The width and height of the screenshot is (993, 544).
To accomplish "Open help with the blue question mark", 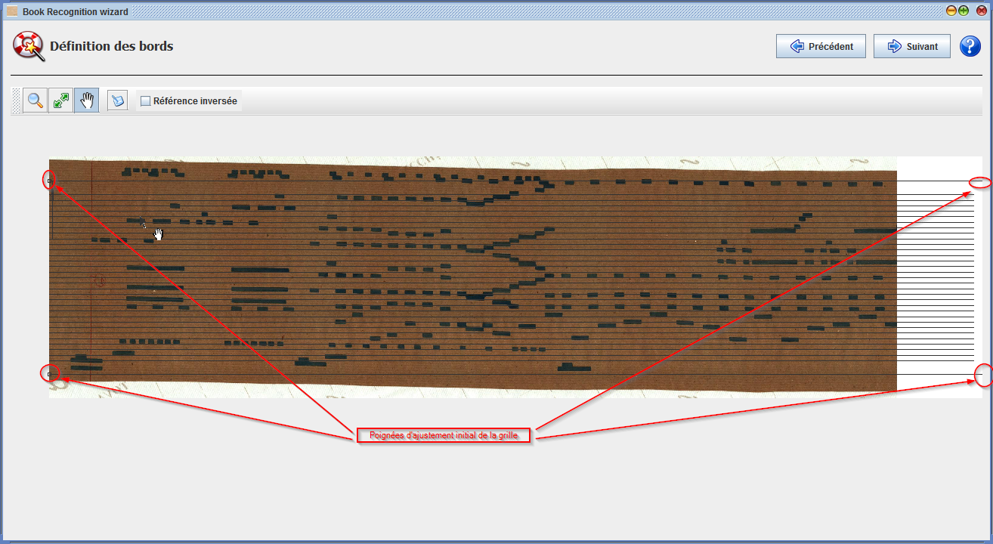I will click(x=970, y=46).
